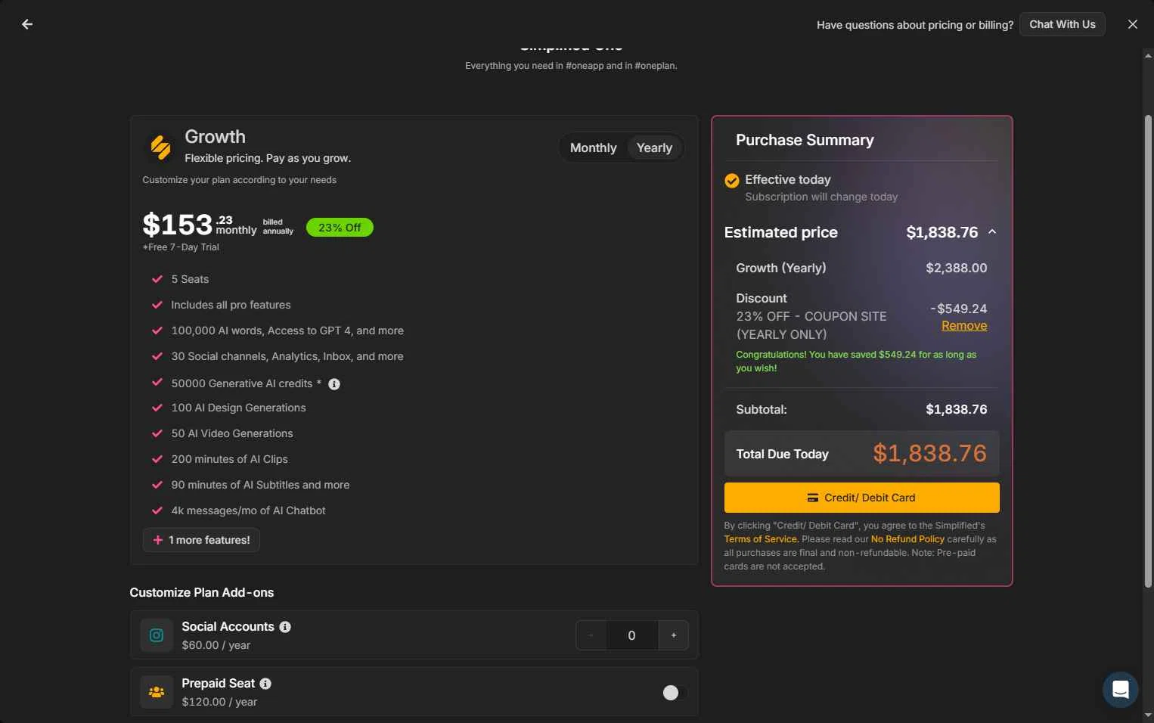
Task: Click '200 minutes of AI Clips' text
Action: coord(229,459)
